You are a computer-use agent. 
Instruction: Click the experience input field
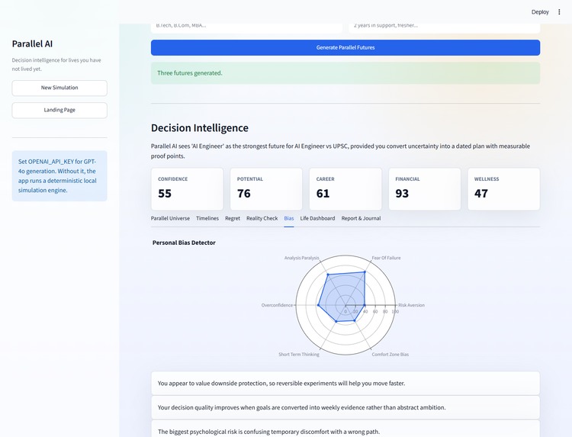[445, 27]
